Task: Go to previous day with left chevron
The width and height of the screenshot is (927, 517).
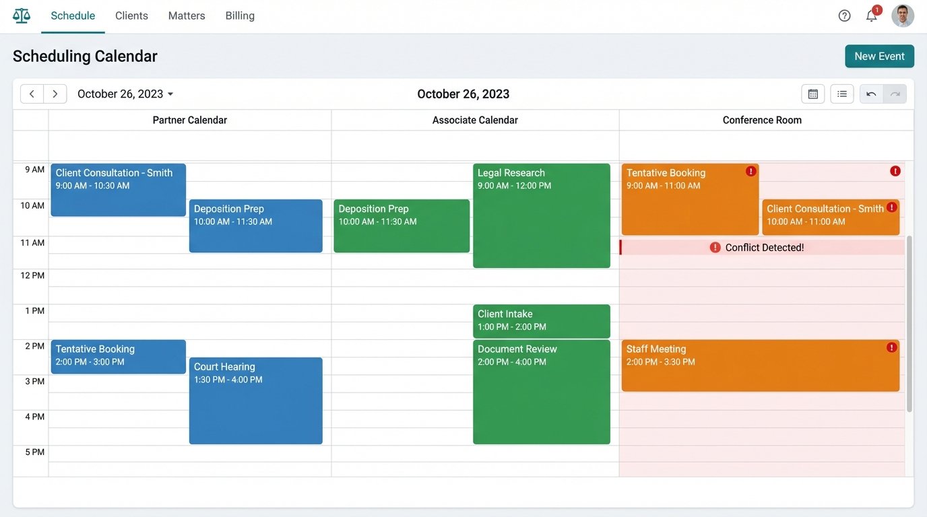Action: point(32,93)
